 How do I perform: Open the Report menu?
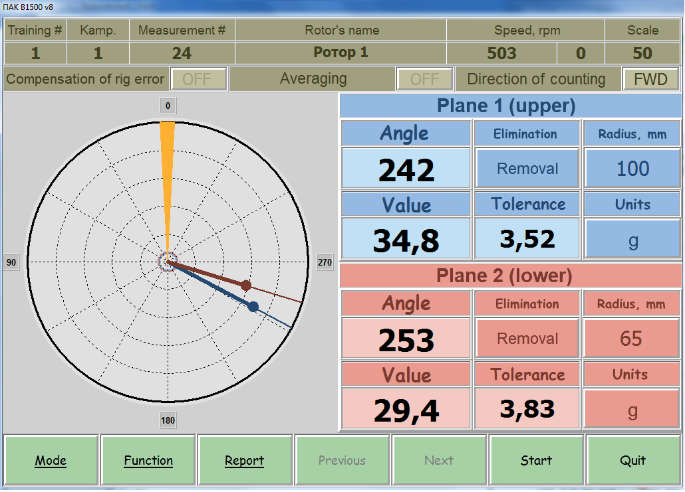point(244,460)
